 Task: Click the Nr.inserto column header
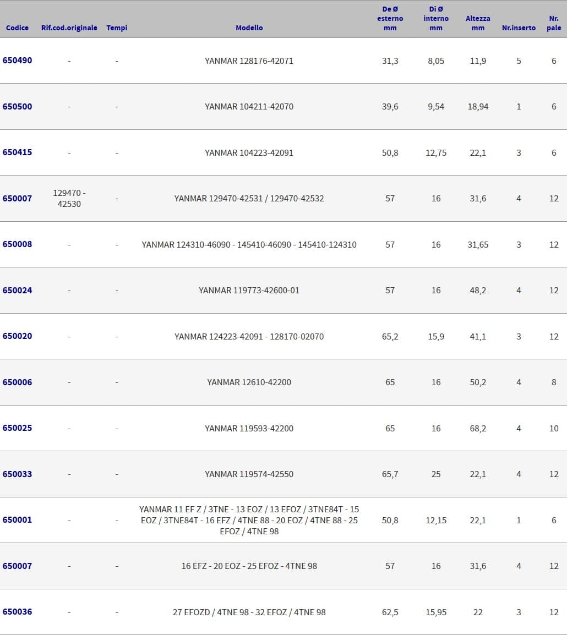coord(519,28)
